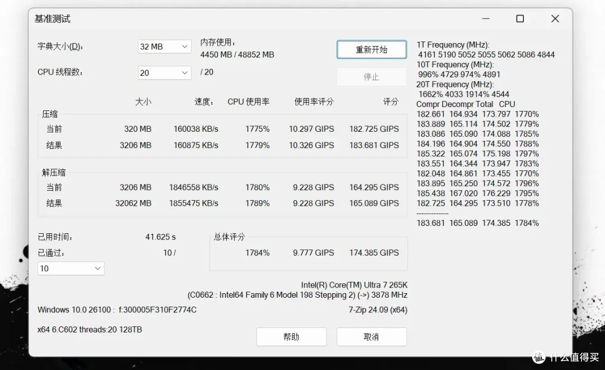Viewport: 605px width, 370px height.
Task: Open the passes count dropdown showing 10
Action: (x=71, y=269)
